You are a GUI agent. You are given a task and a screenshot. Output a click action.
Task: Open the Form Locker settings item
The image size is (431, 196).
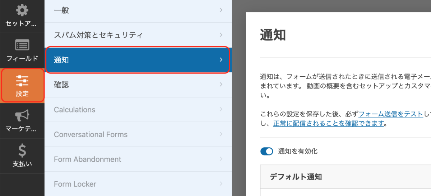pos(138,184)
